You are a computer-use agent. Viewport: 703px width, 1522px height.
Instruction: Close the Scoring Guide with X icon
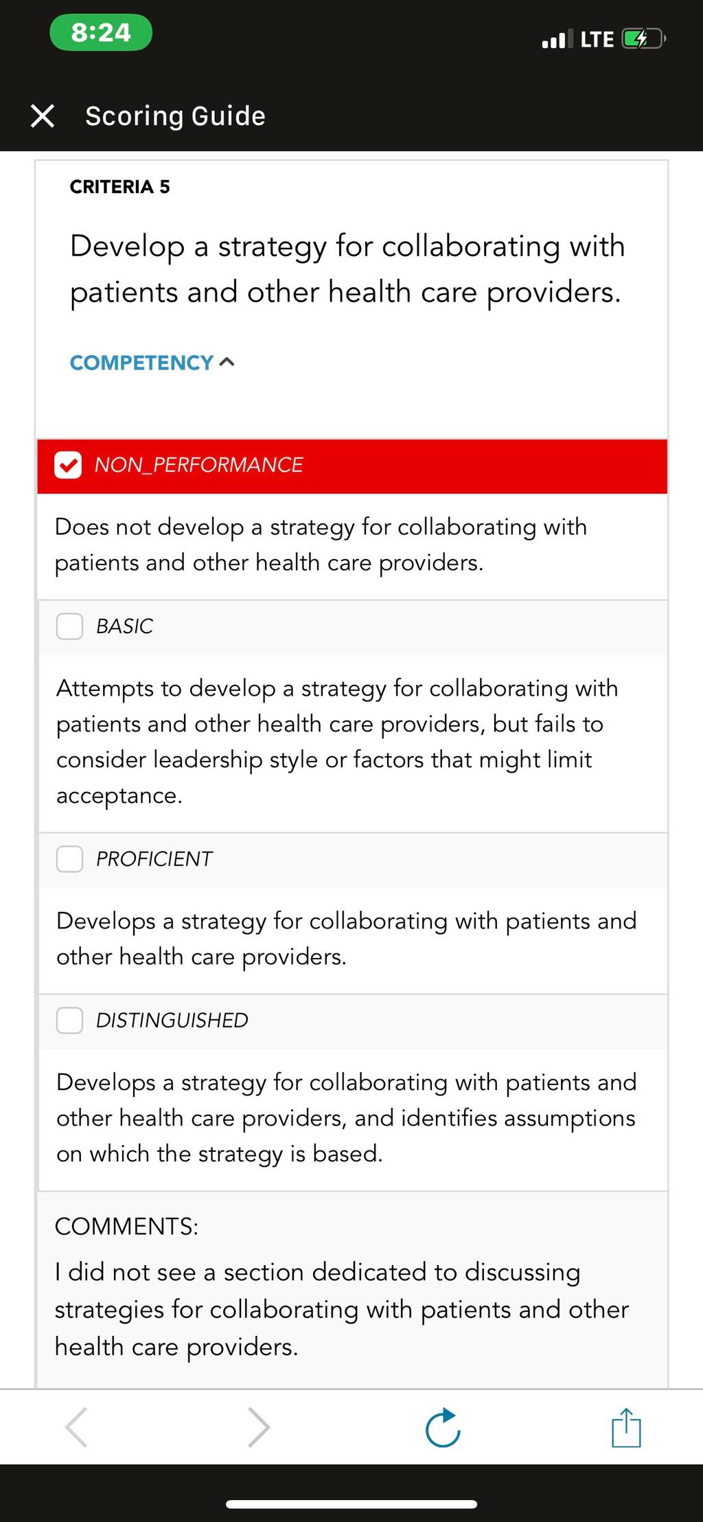(43, 116)
